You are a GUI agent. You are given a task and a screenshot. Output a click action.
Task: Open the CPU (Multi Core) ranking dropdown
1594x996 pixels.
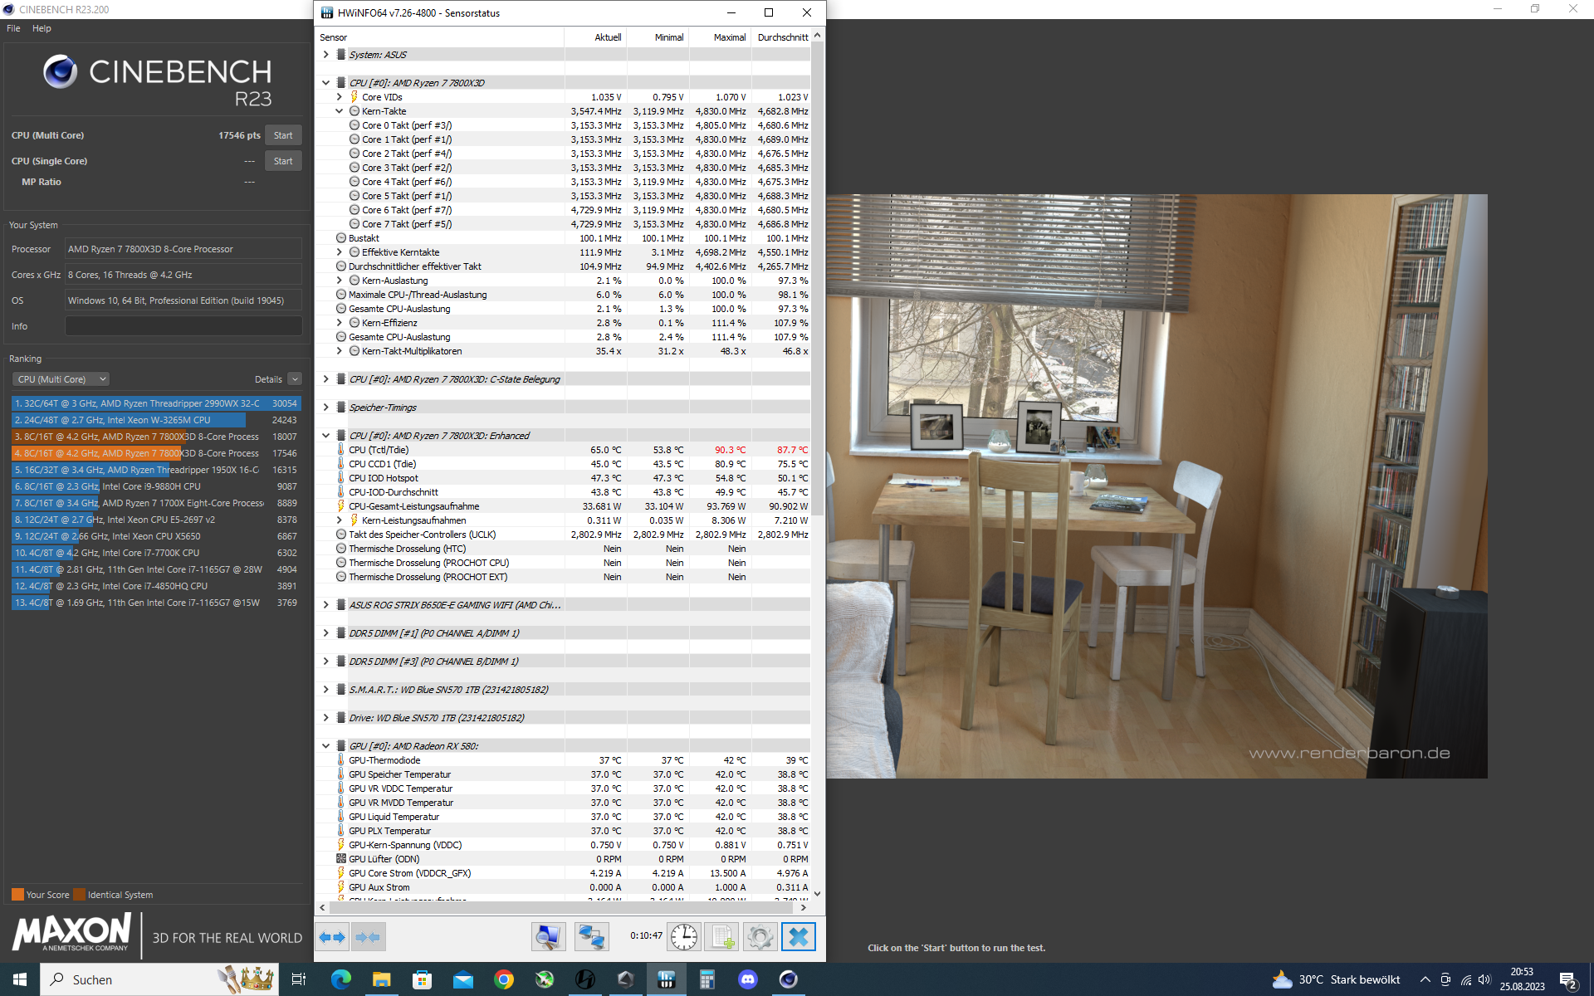click(61, 379)
